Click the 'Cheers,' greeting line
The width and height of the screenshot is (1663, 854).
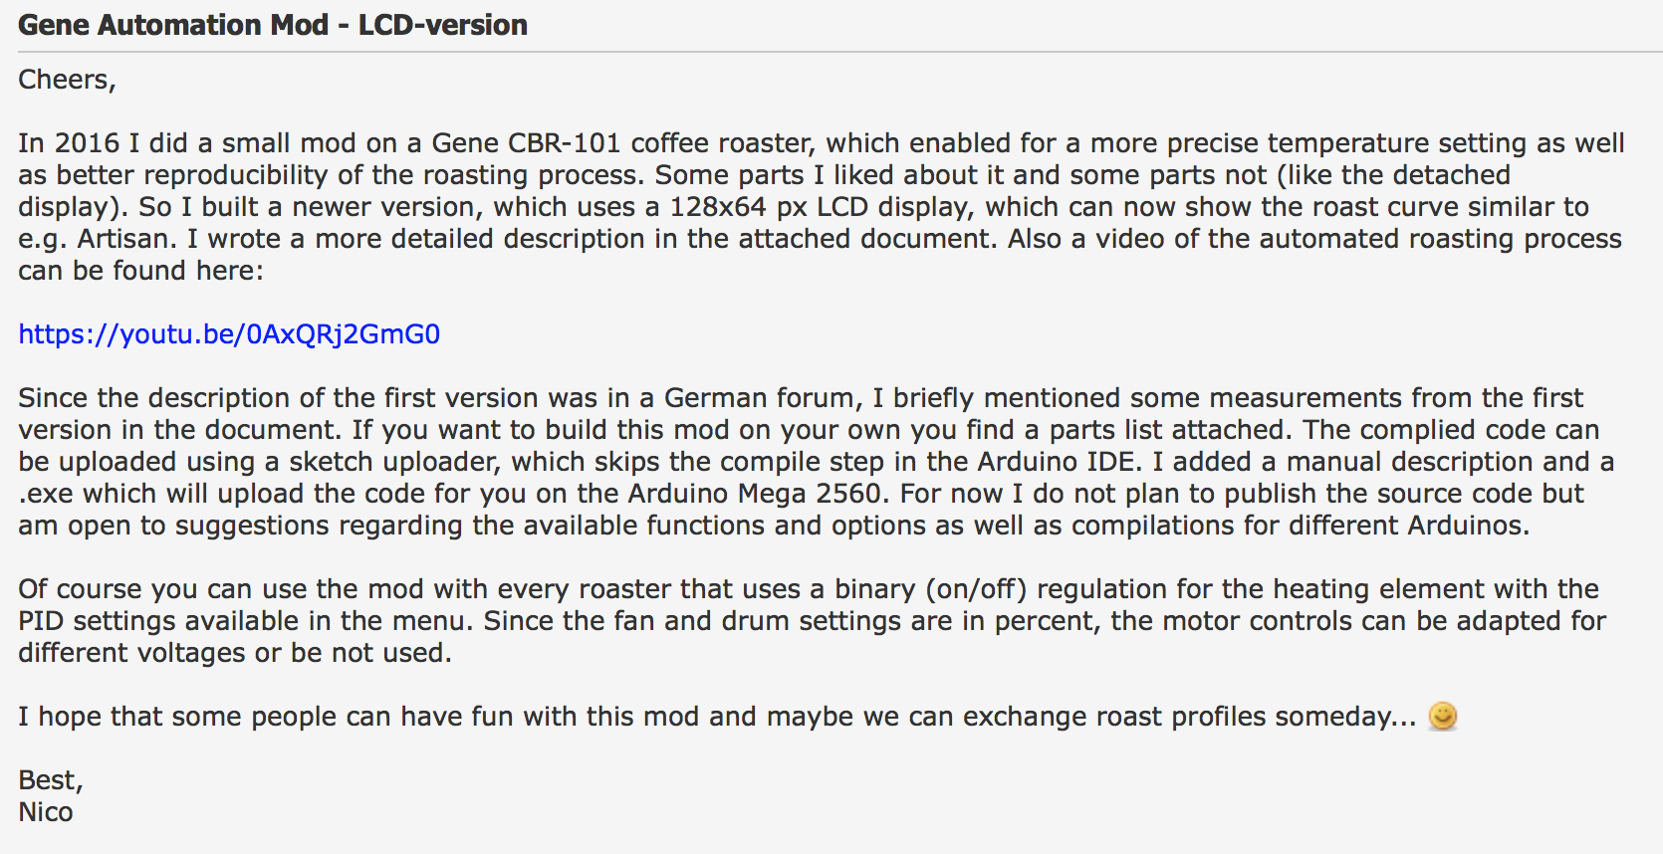67,80
